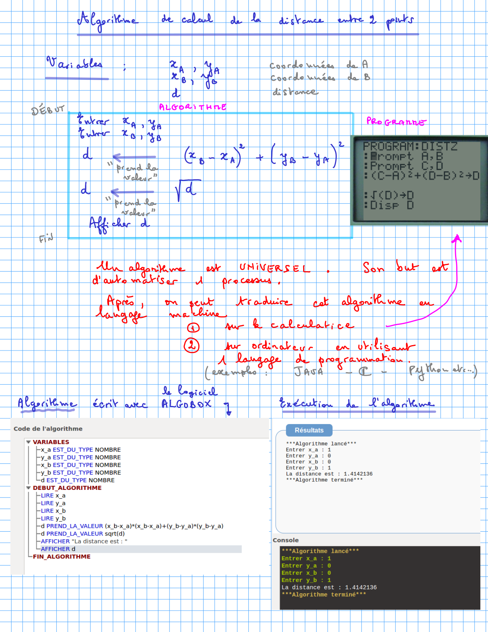488x632 pixels.
Task: Select the LIRE x_b instruction
Action: (53, 511)
